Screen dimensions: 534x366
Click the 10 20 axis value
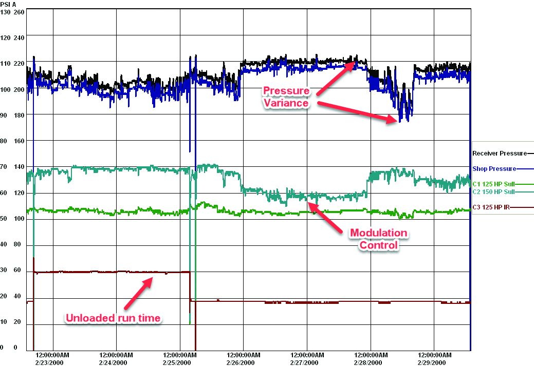click(11, 322)
